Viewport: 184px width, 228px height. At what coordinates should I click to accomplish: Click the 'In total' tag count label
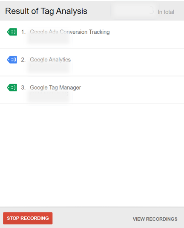(x=166, y=12)
